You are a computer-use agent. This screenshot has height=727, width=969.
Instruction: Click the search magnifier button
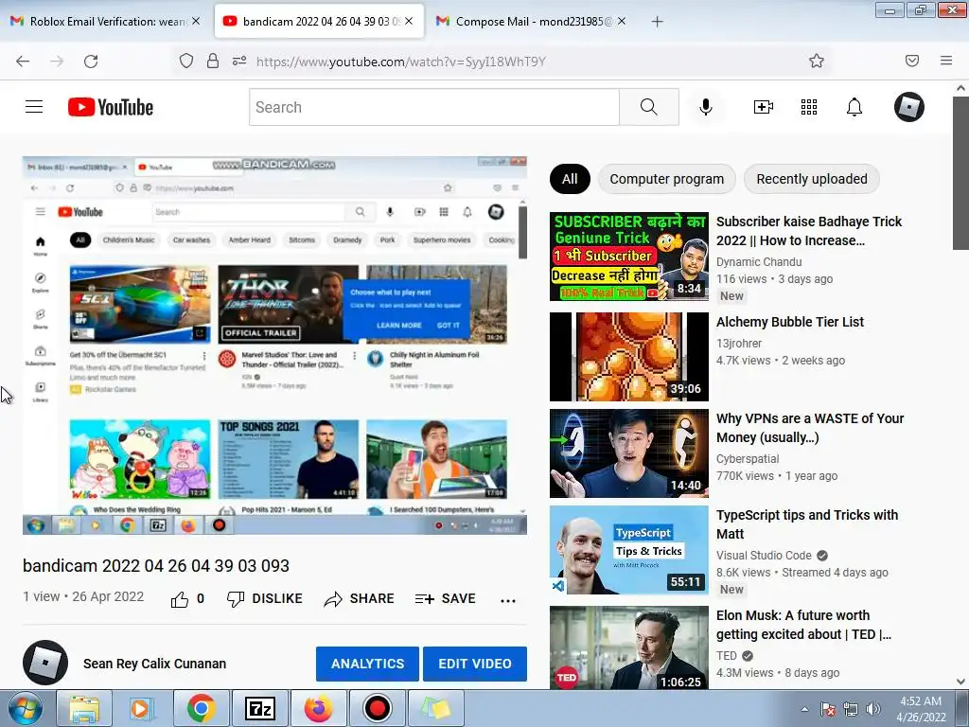pos(649,107)
